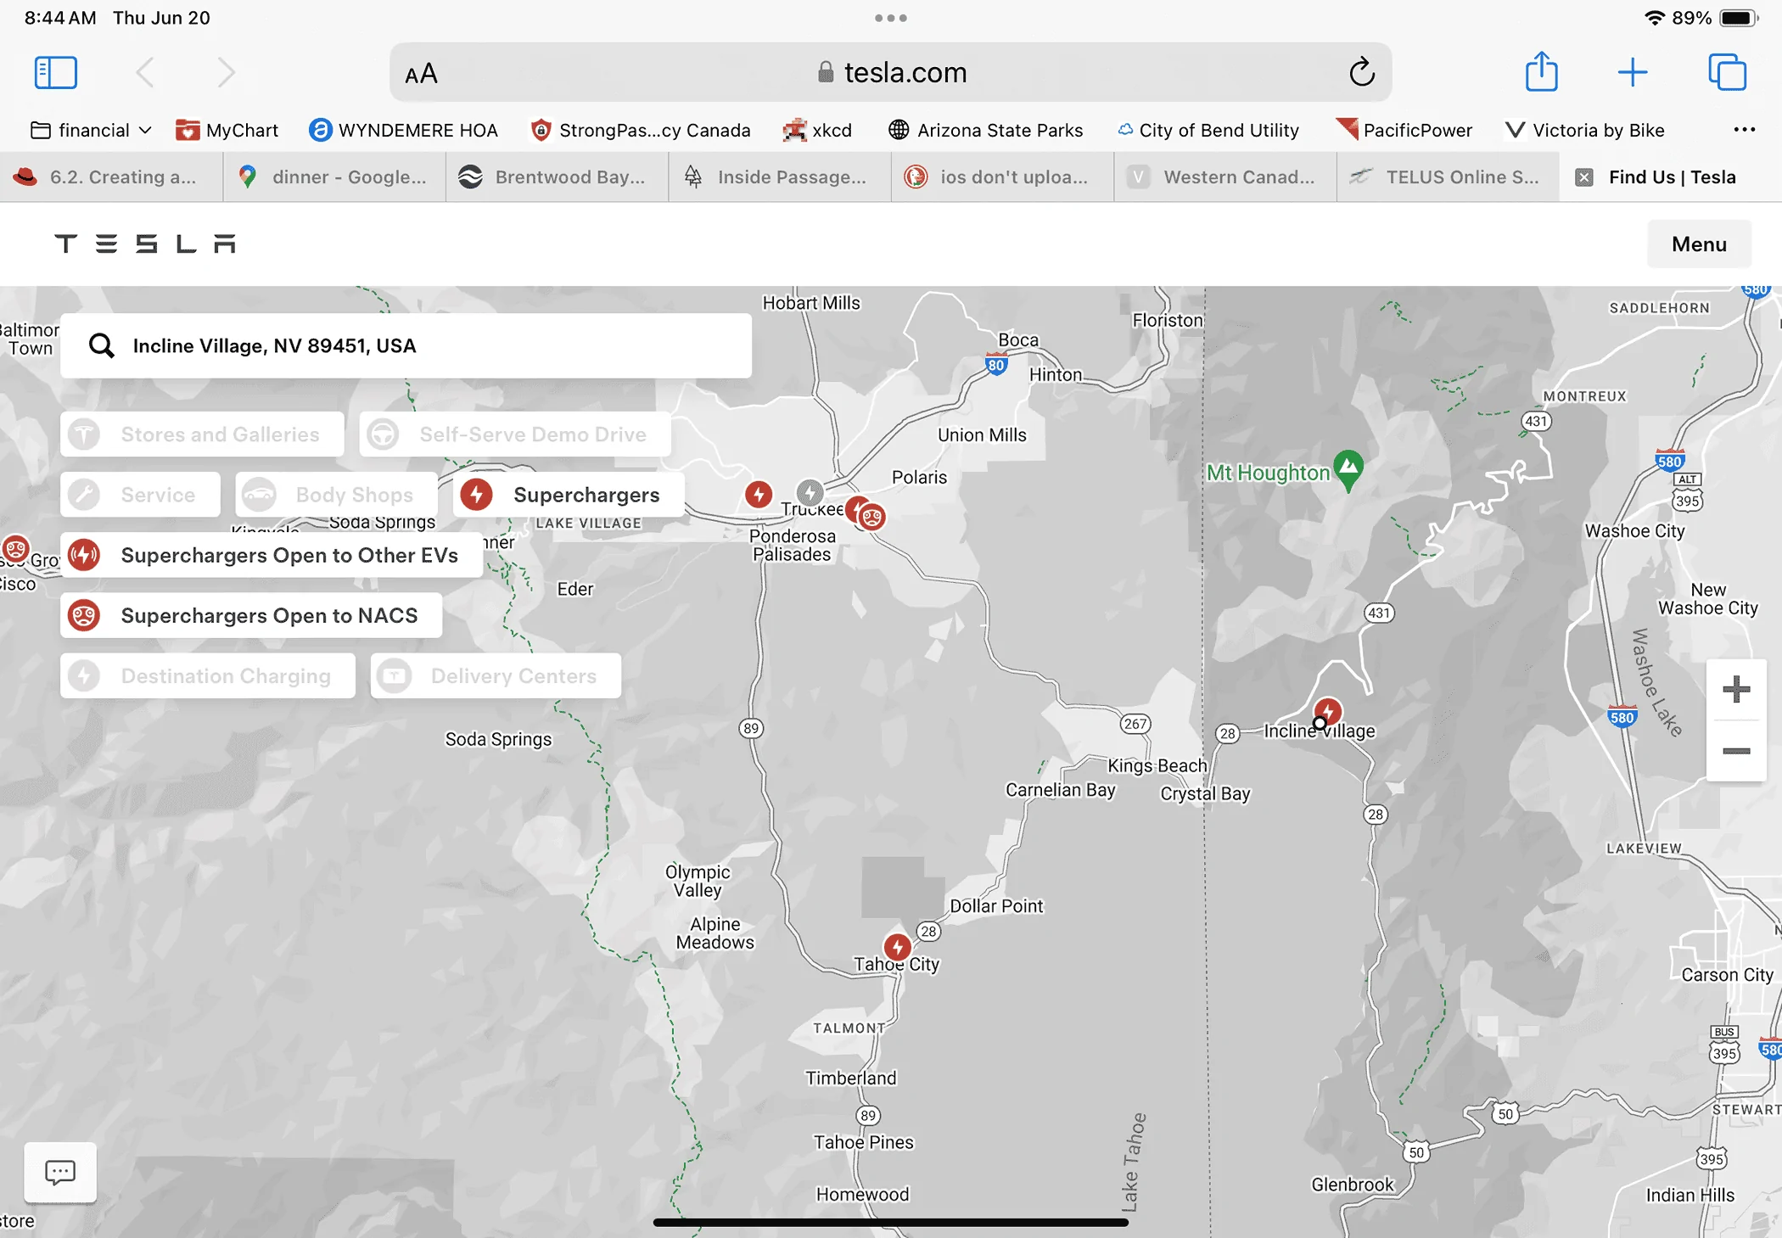Viewport: 1782px width, 1238px height.
Task: Tap the tesla.com address bar
Action: [x=891, y=72]
